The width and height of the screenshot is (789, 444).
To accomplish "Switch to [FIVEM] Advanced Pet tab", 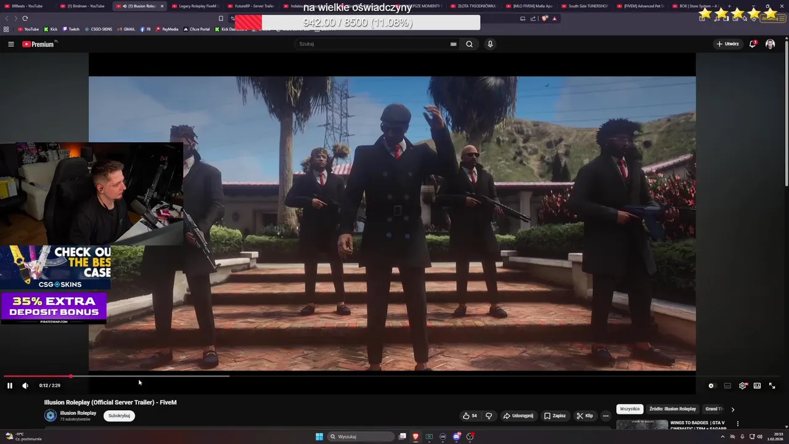I will point(640,6).
